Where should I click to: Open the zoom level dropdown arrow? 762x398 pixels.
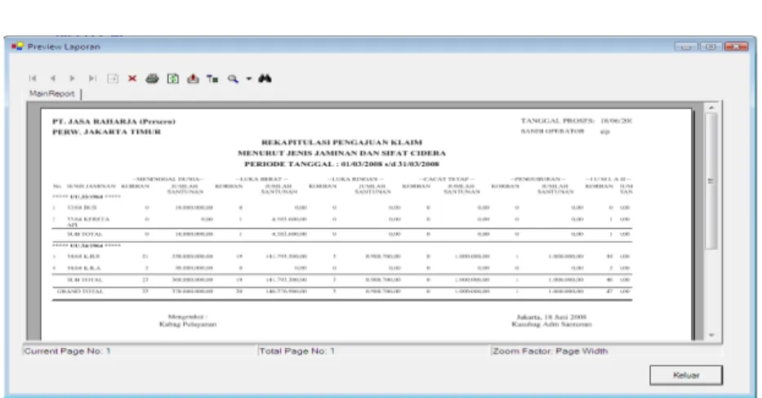point(249,78)
